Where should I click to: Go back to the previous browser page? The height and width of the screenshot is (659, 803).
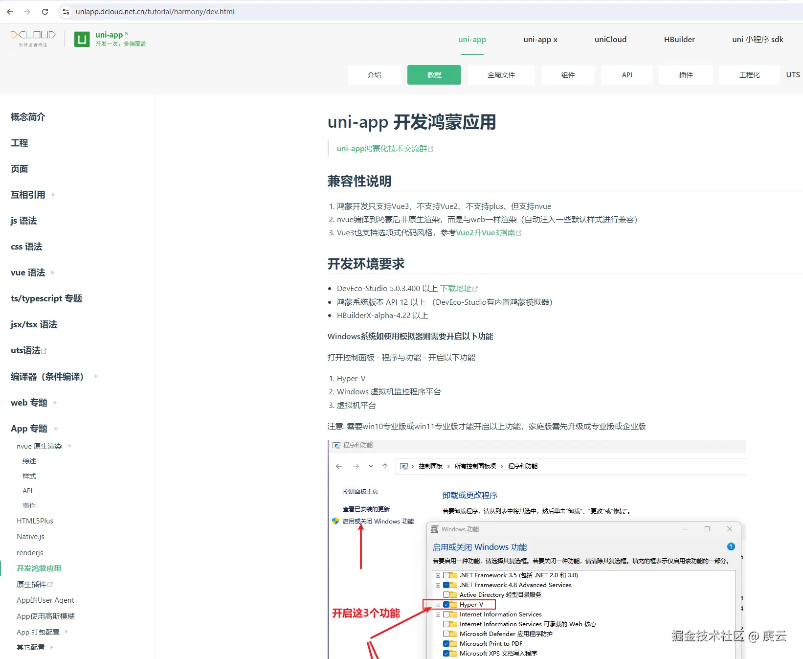click(x=10, y=12)
